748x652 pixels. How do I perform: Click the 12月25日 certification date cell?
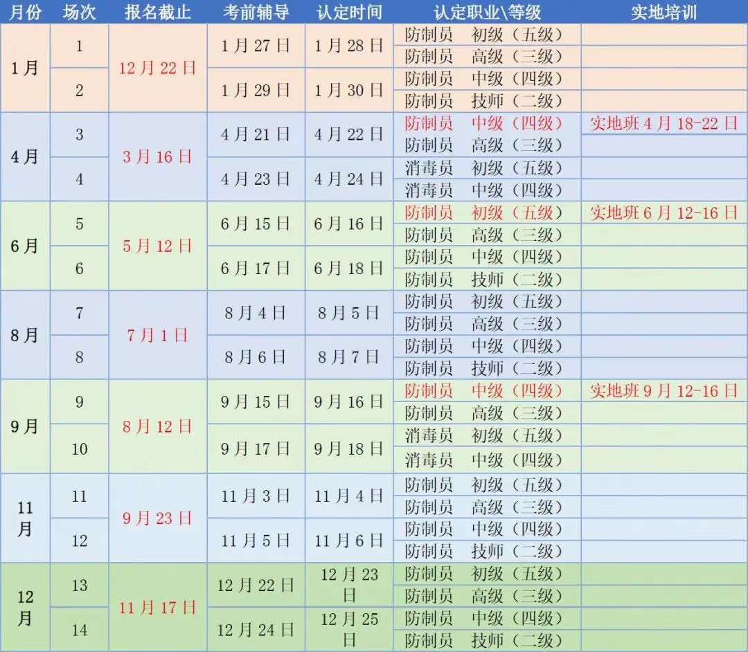pos(349,628)
